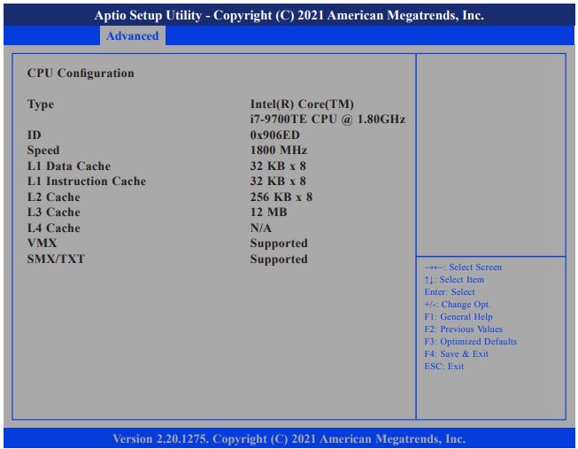Click the 256 KB x 8 L2 value
The width and height of the screenshot is (578, 449).
click(281, 197)
